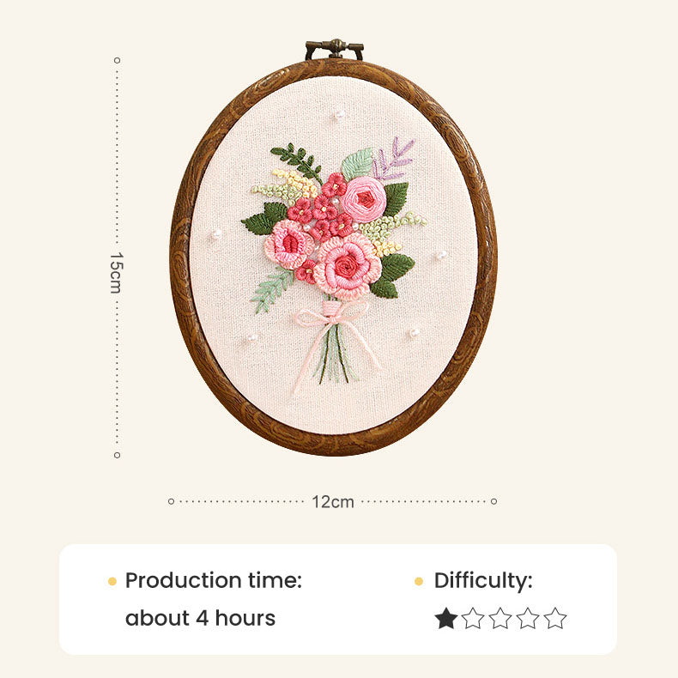Click the pearl bead at fabric top

point(339,114)
